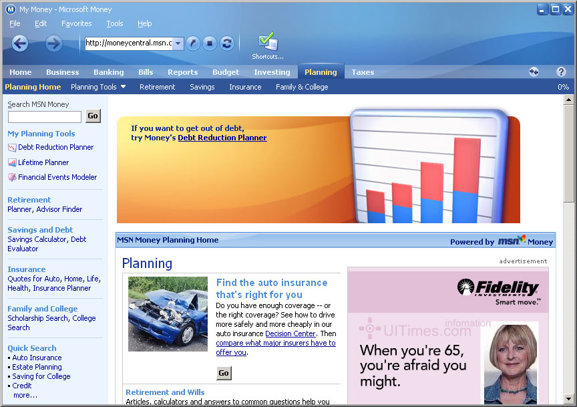Open the address bar dropdown arrow
This screenshot has height=407, width=577.
point(178,43)
